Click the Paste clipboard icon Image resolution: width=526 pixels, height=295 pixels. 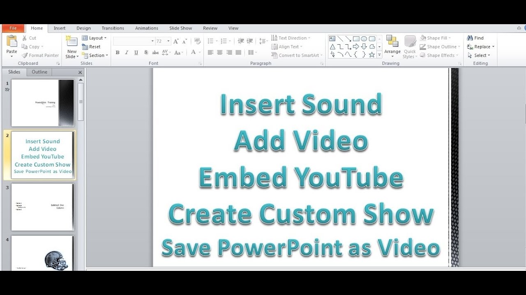(x=12, y=41)
